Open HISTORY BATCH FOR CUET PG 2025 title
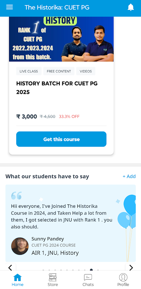The image size is (141, 289). point(57,88)
